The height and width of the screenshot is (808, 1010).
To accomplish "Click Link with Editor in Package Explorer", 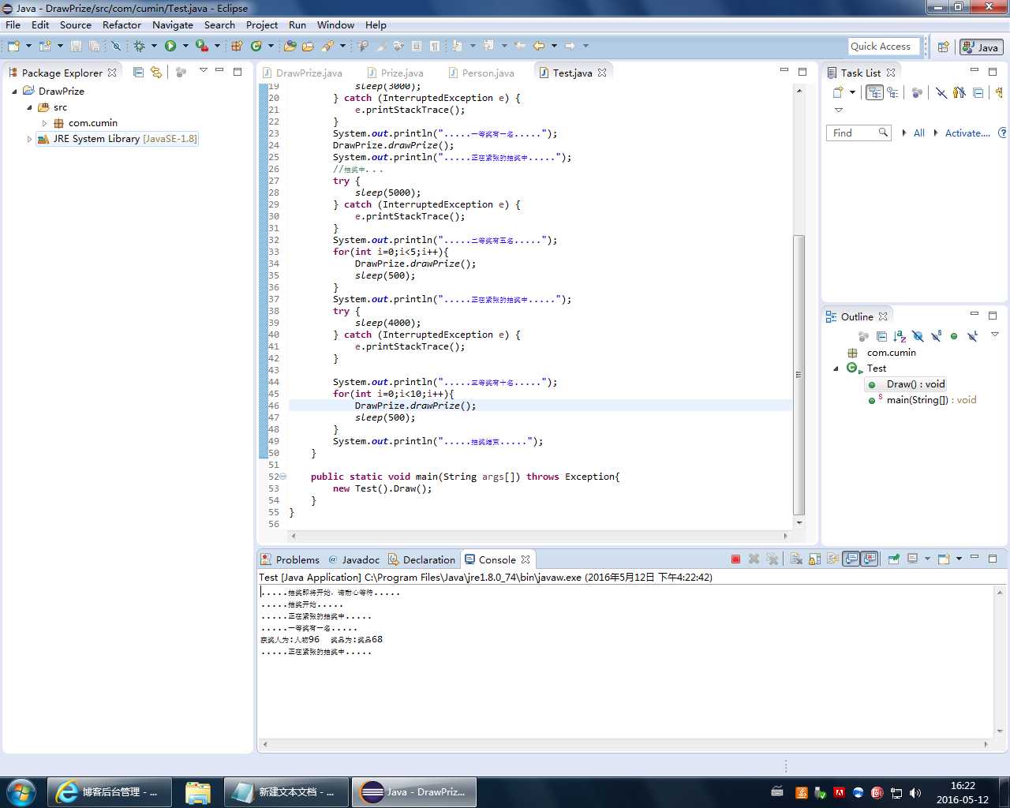I will 156,73.
